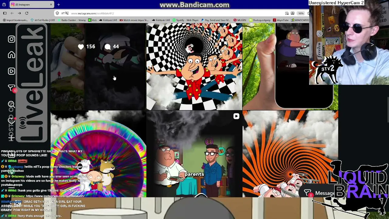Open the Spotify – Web Player bookmark
The height and width of the screenshot is (219, 389).
click(x=185, y=20)
